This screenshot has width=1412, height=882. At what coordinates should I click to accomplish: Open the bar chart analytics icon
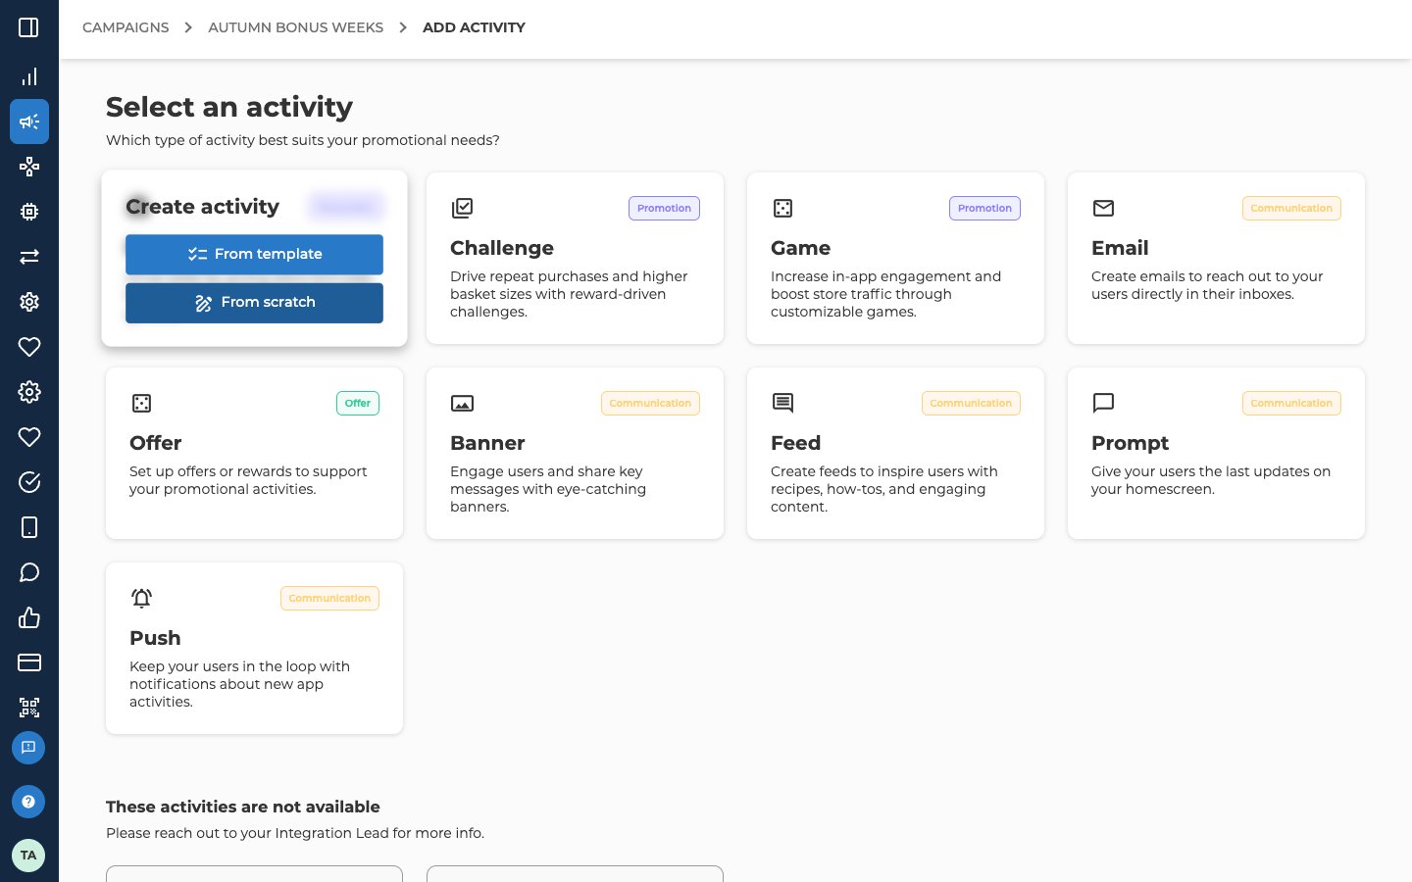pyautogui.click(x=29, y=76)
